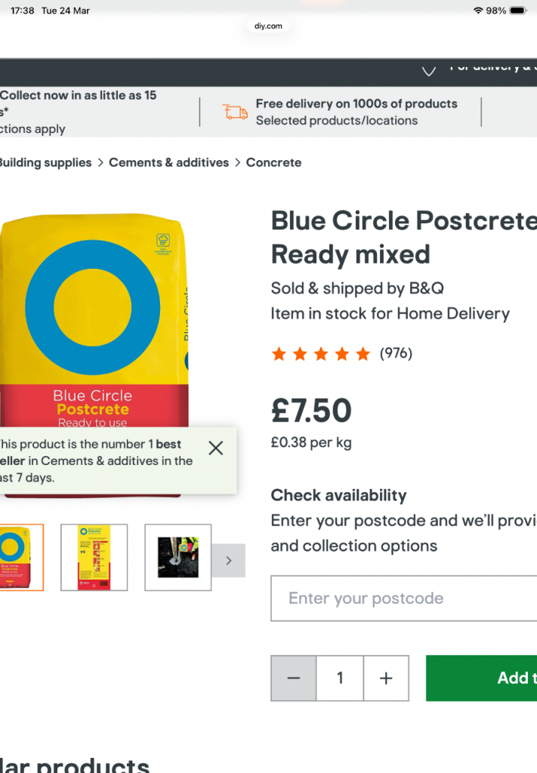Viewport: 537px width, 773px height.
Task: Select the first Postcrete bag thumbnail
Action: coord(20,557)
